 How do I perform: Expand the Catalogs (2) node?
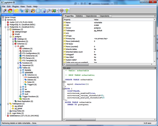click(13, 39)
